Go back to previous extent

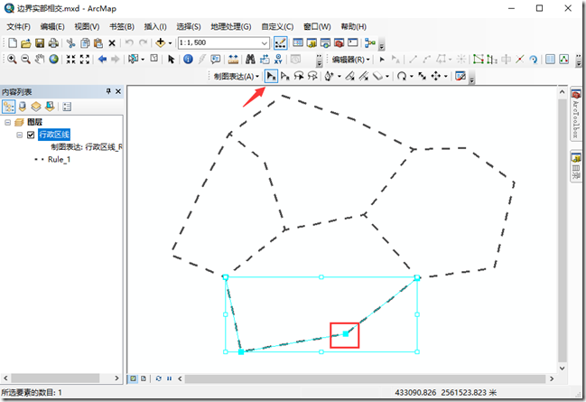point(102,59)
